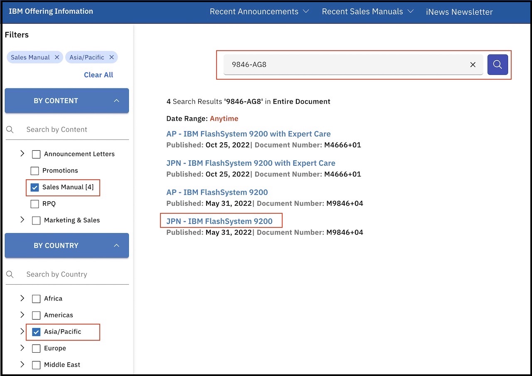
Task: Check the Announcement Letters checkbox
Action: [x=36, y=154]
